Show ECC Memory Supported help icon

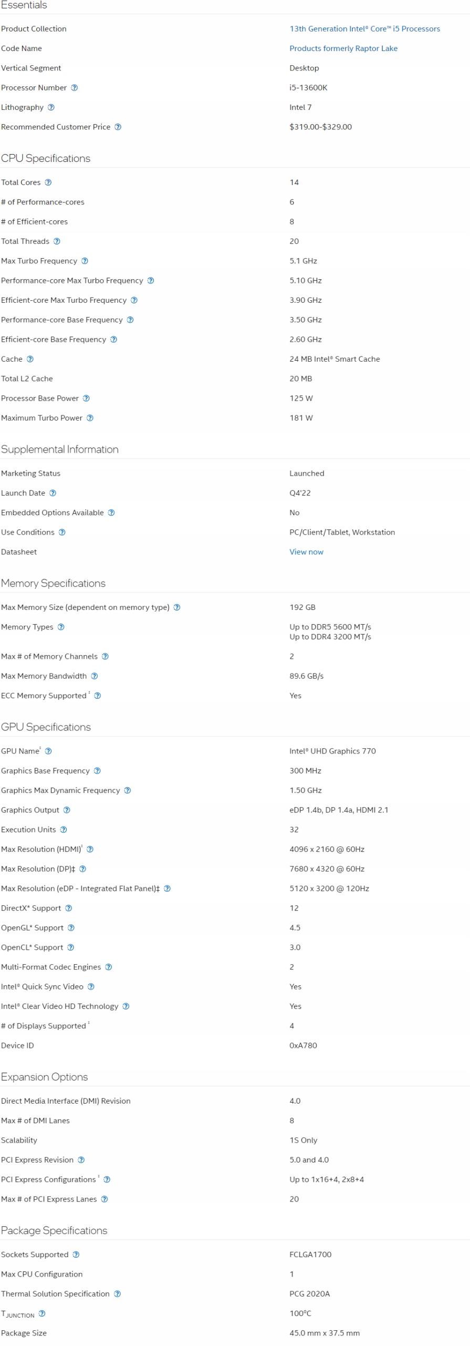pos(97,696)
